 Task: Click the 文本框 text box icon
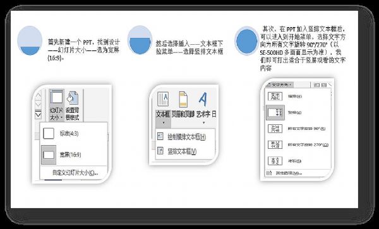[x=163, y=98]
